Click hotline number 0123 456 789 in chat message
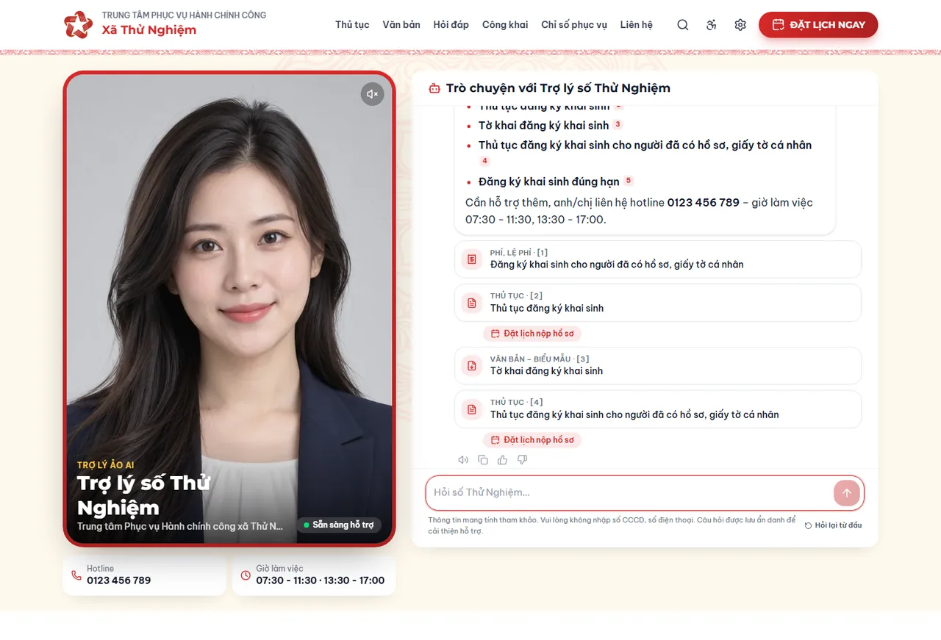This screenshot has width=941, height=640. pyautogui.click(x=703, y=202)
